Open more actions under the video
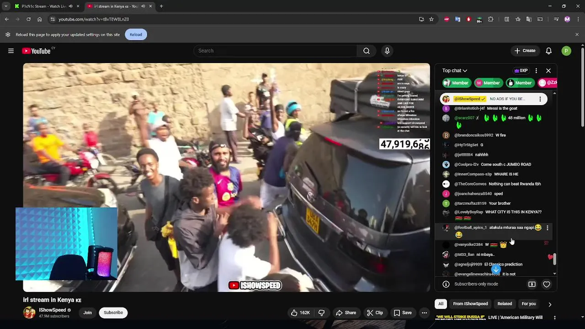 click(x=424, y=313)
